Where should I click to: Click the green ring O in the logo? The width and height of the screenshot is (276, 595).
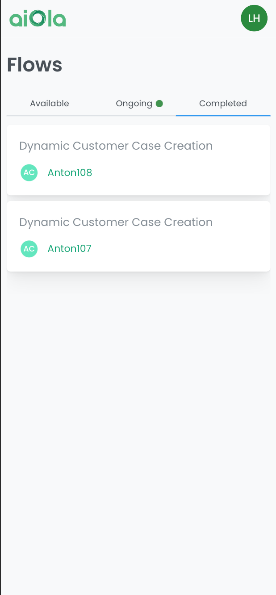point(39,19)
